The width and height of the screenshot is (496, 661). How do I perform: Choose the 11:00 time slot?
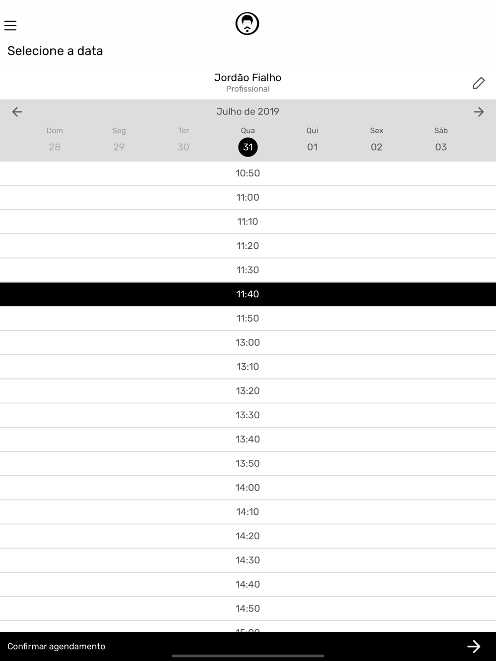click(248, 198)
